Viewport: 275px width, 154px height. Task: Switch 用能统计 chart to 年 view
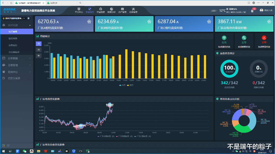point(39,56)
